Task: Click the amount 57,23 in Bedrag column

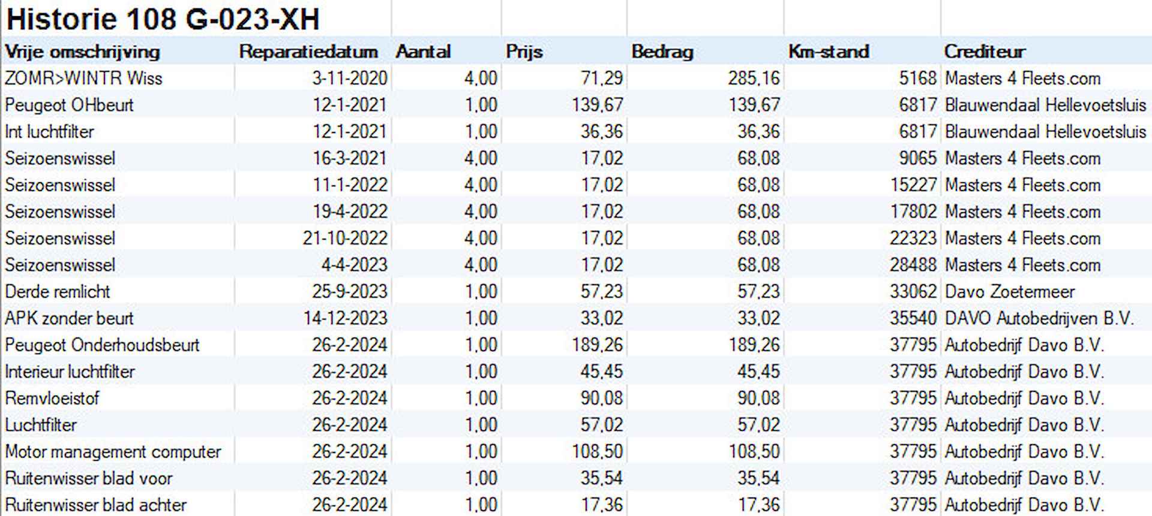Action: (758, 291)
